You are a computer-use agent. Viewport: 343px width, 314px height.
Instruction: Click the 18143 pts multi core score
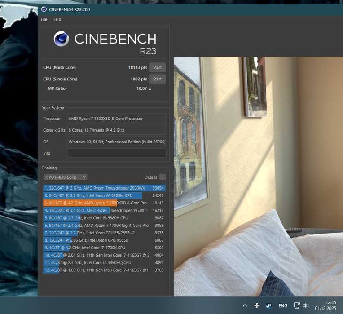click(137, 67)
